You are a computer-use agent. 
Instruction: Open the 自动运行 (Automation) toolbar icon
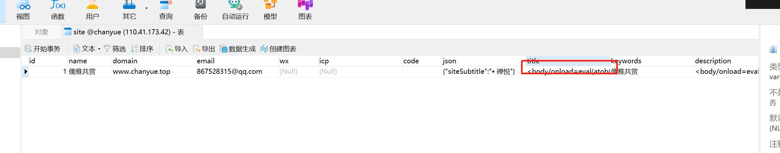[x=236, y=10]
